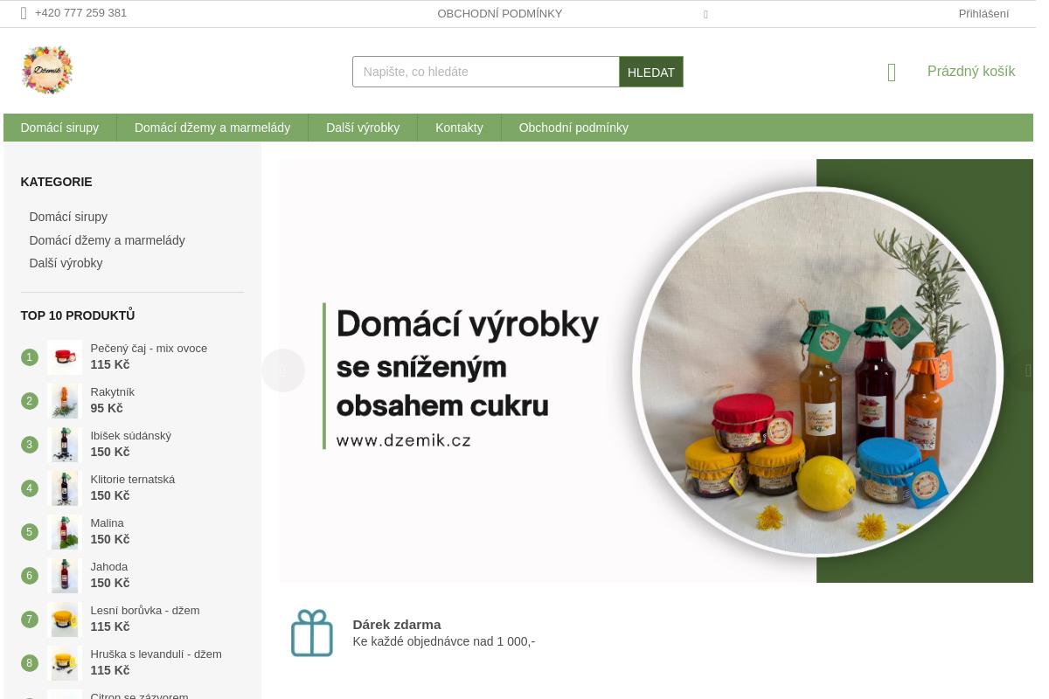Screen dimensions: 1049x699
Task: Open the Pečený čaj product thumbnail
Action: click(x=64, y=356)
